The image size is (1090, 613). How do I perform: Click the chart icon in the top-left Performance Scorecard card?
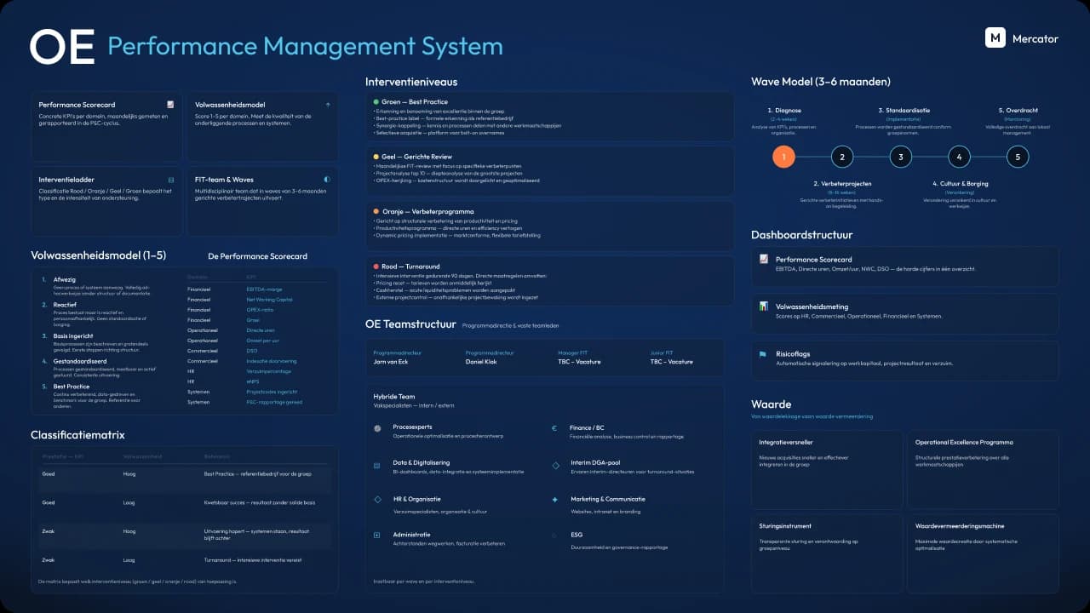pyautogui.click(x=170, y=105)
